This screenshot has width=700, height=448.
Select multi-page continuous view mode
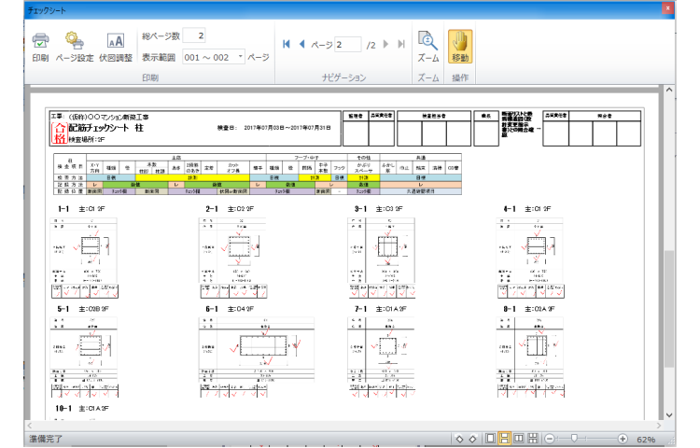tap(532, 439)
